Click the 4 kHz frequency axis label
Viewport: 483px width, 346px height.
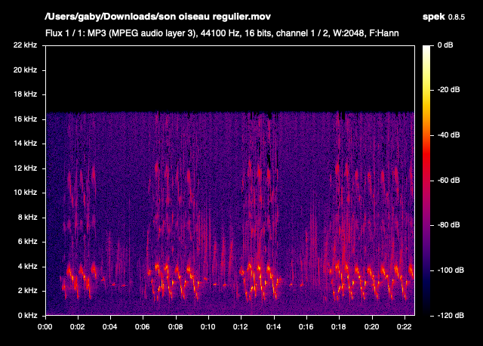[26, 265]
